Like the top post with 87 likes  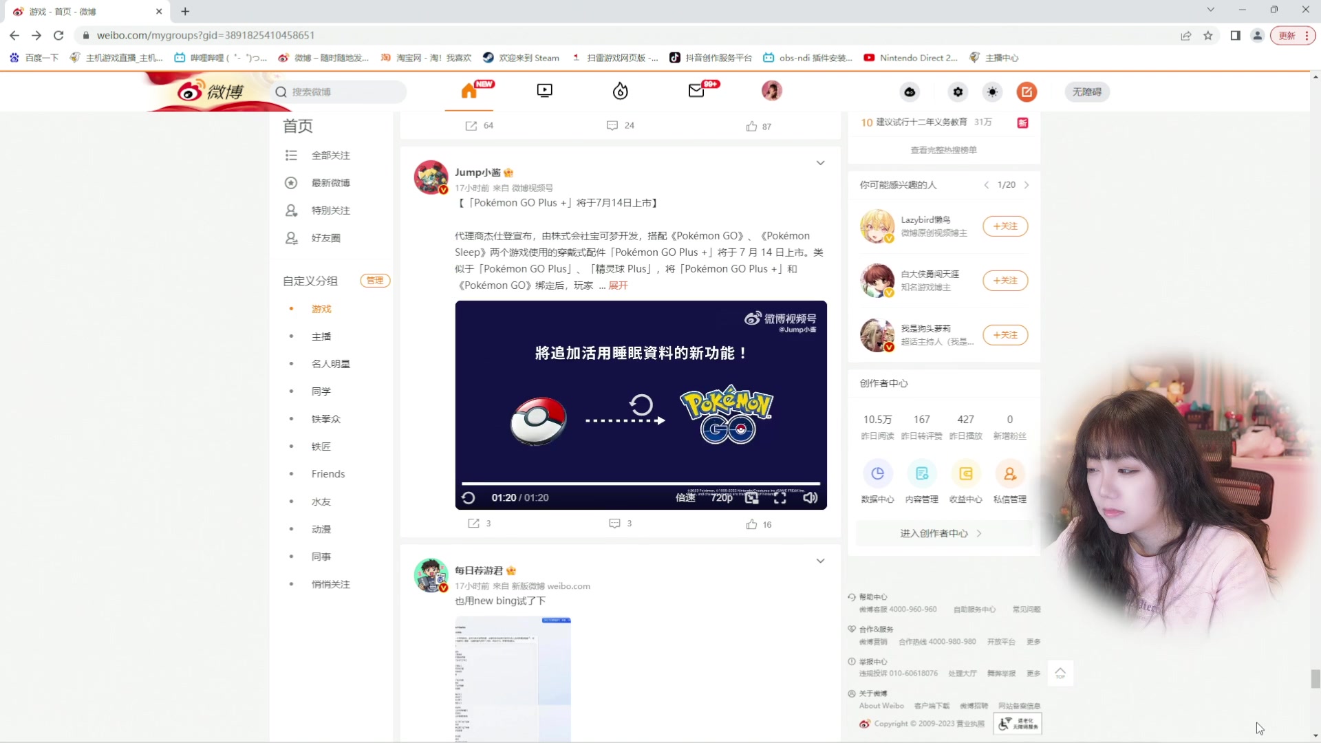tap(759, 127)
